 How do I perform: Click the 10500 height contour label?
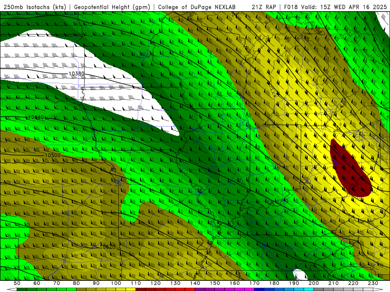[x=53, y=155]
